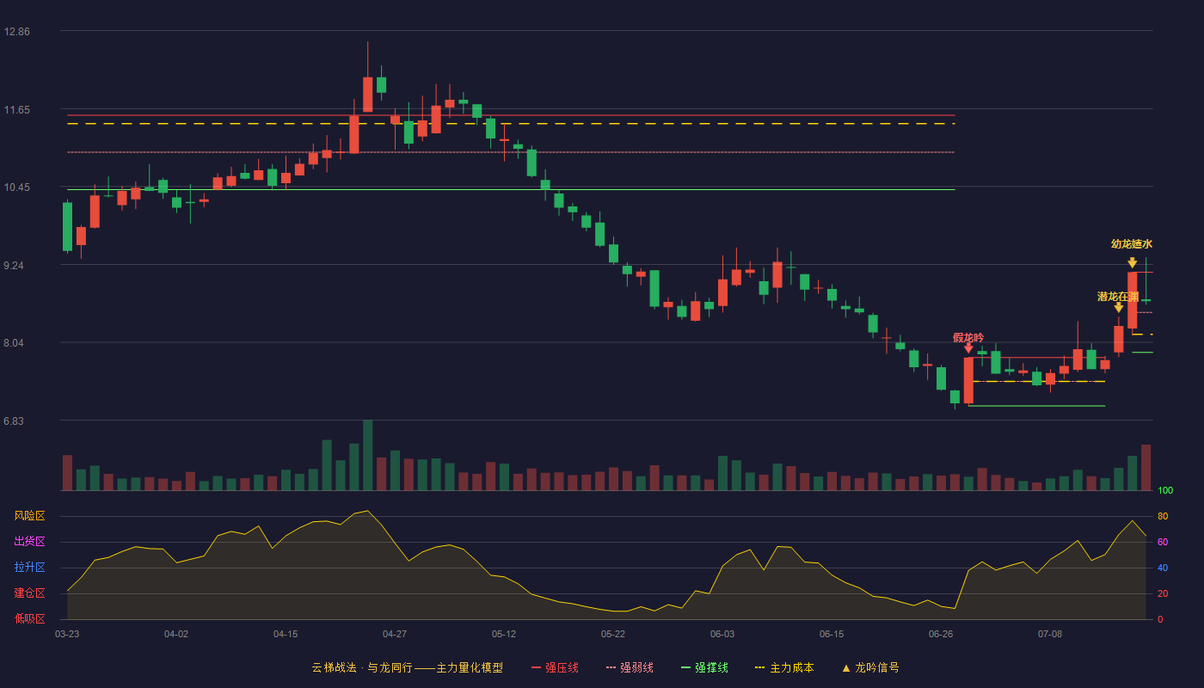1204x688 pixels.
Task: Click the magenta 60 indicator scale label
Action: pos(1163,542)
